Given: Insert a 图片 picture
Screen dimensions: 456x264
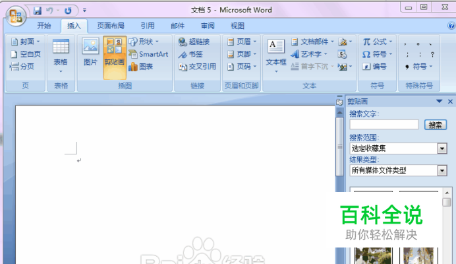Looking at the screenshot, I should click(90, 52).
